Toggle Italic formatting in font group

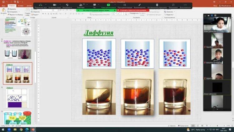(x=46, y=14)
